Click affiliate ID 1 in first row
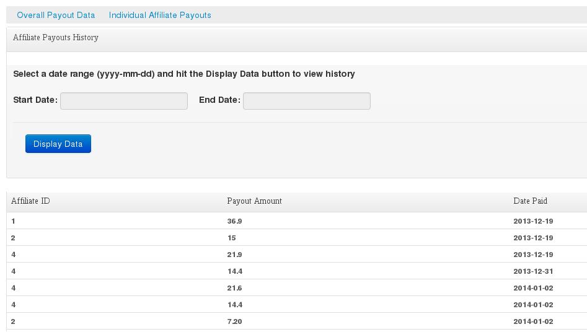The image size is (587, 332). pyautogui.click(x=13, y=221)
